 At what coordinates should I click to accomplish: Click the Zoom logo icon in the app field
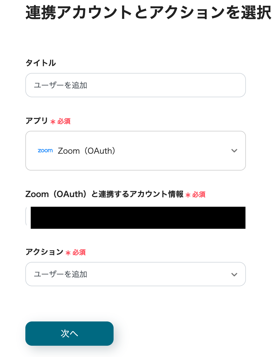[45, 151]
